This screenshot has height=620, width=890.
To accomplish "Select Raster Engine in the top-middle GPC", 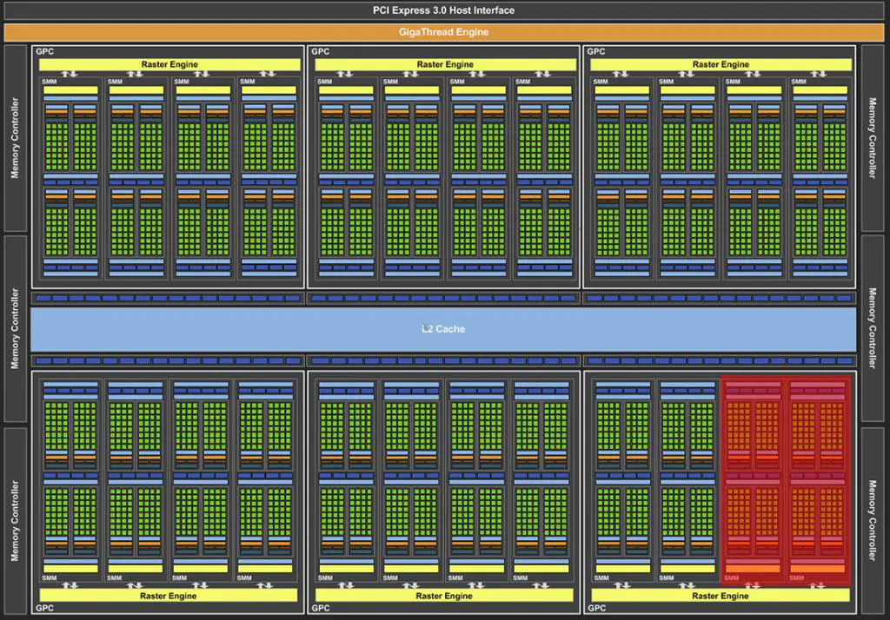I will [445, 64].
